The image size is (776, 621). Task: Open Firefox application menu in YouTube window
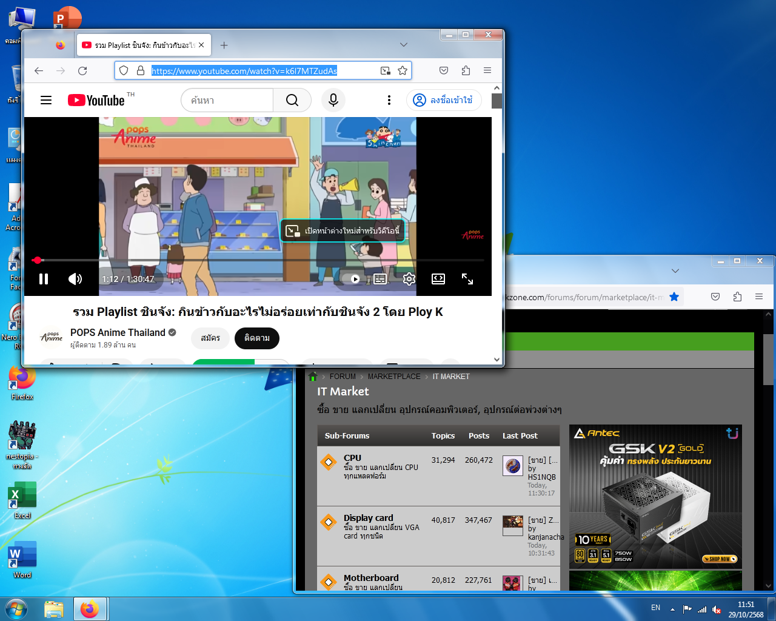(x=487, y=71)
